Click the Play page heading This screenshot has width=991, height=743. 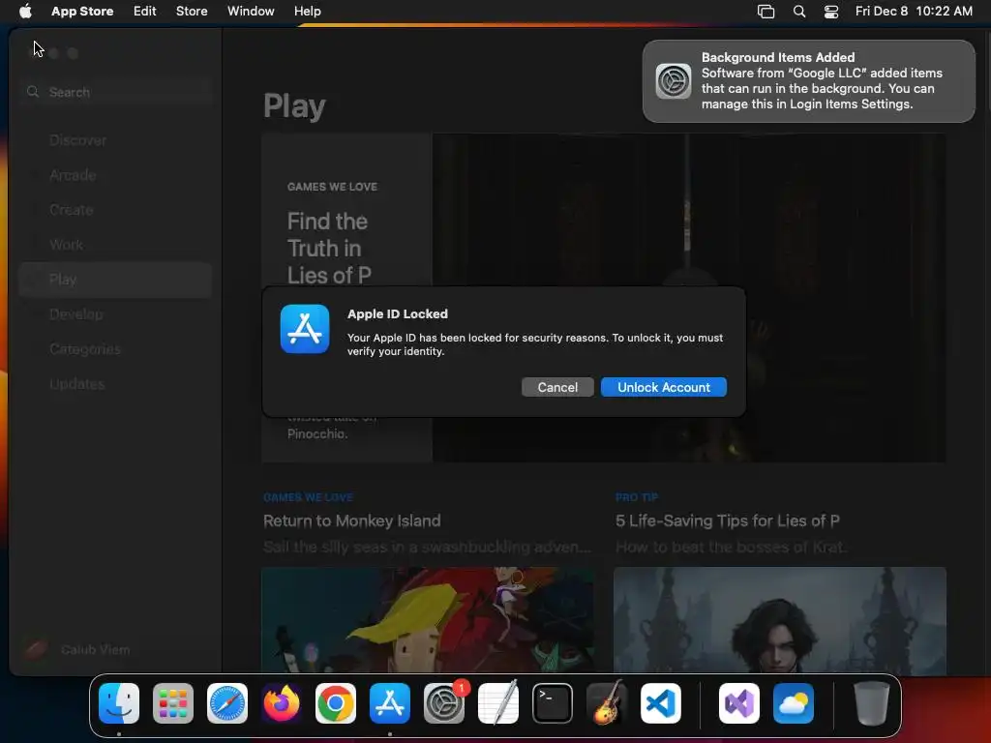(x=294, y=105)
